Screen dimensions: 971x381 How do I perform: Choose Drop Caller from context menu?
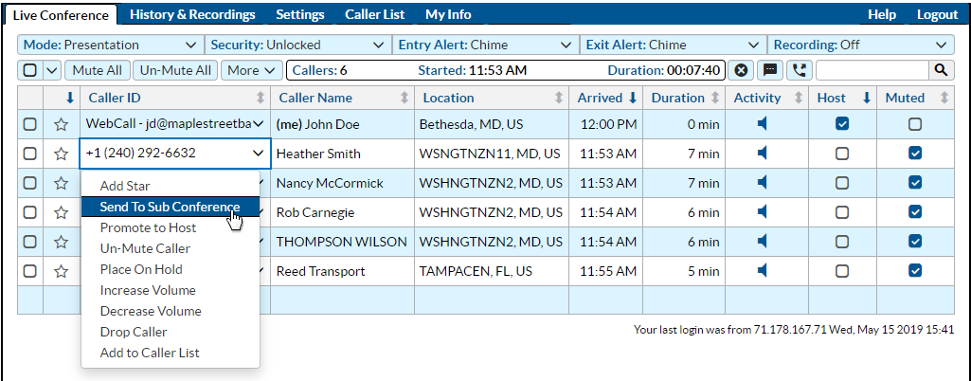pos(134,332)
